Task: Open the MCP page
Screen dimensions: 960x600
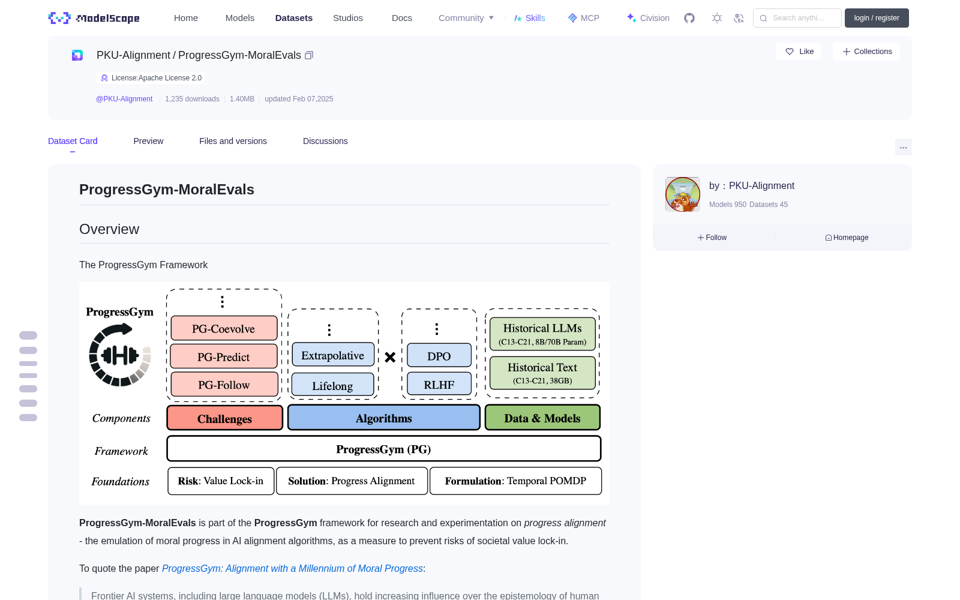Action: pos(584,18)
